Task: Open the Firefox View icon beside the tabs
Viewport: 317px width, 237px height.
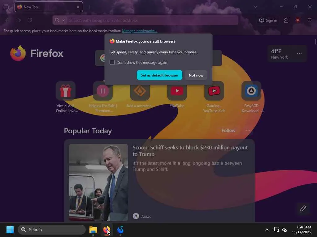Action: click(x=6, y=7)
